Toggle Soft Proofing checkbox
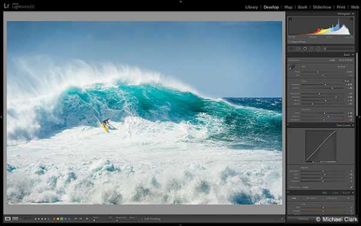 click(x=142, y=219)
